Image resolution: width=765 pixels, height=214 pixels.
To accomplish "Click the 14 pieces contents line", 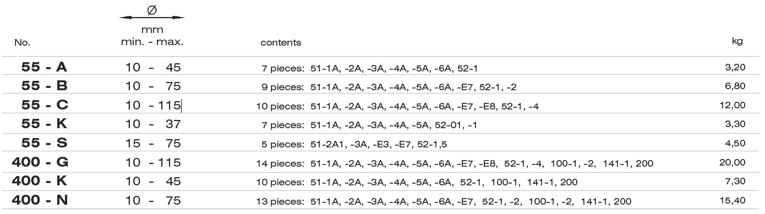I will click(x=455, y=163).
